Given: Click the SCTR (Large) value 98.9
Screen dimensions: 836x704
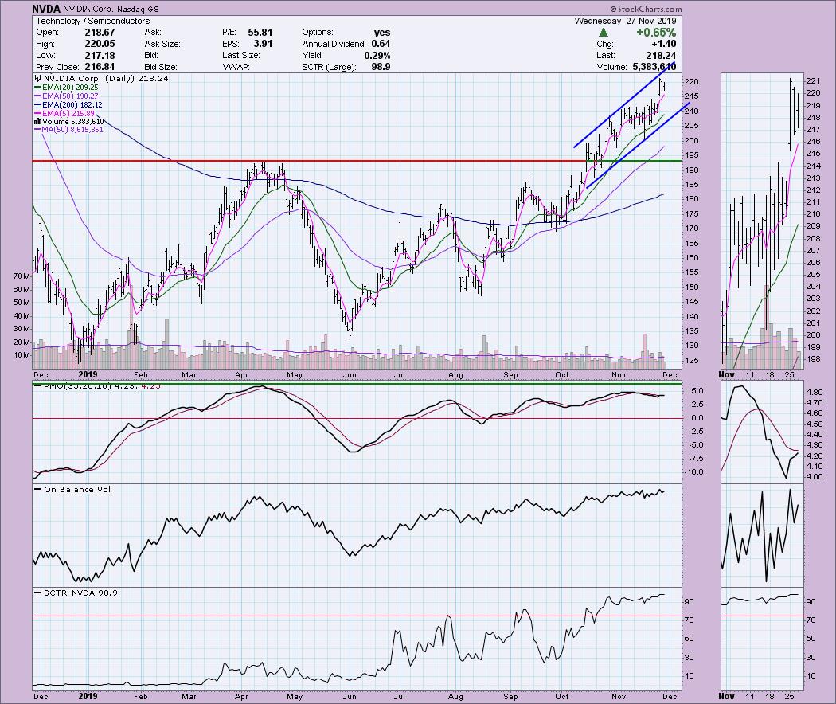Looking at the screenshot, I should coord(381,67).
